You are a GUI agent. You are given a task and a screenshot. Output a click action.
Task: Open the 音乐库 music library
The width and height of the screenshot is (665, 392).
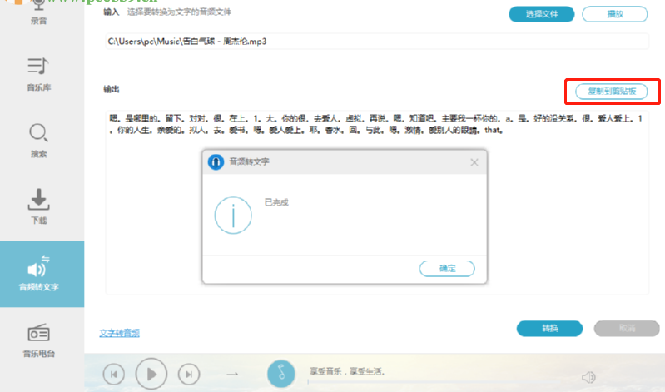pos(38,74)
